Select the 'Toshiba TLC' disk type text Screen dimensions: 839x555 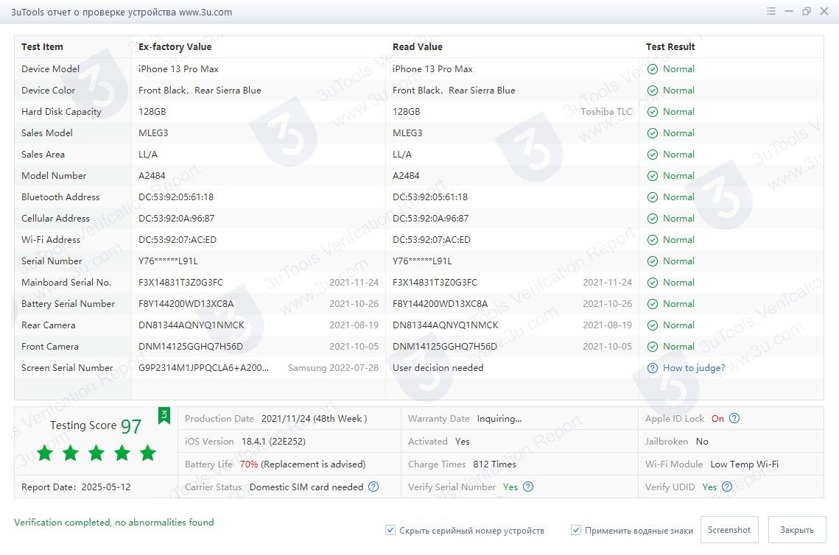606,112
